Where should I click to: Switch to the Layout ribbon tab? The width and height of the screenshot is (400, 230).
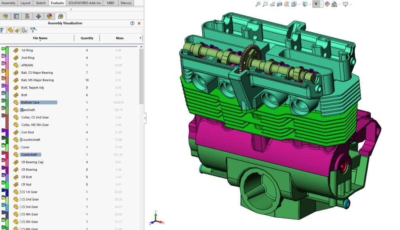25,3
